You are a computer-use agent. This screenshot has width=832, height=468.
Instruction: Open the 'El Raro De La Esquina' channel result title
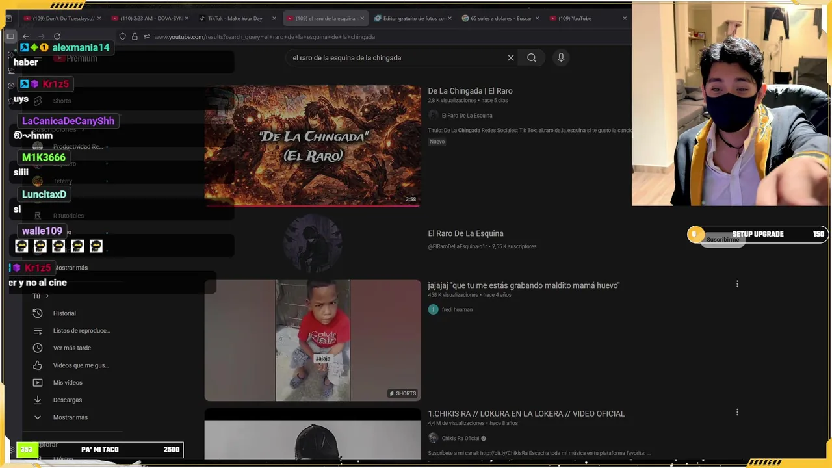click(x=465, y=233)
